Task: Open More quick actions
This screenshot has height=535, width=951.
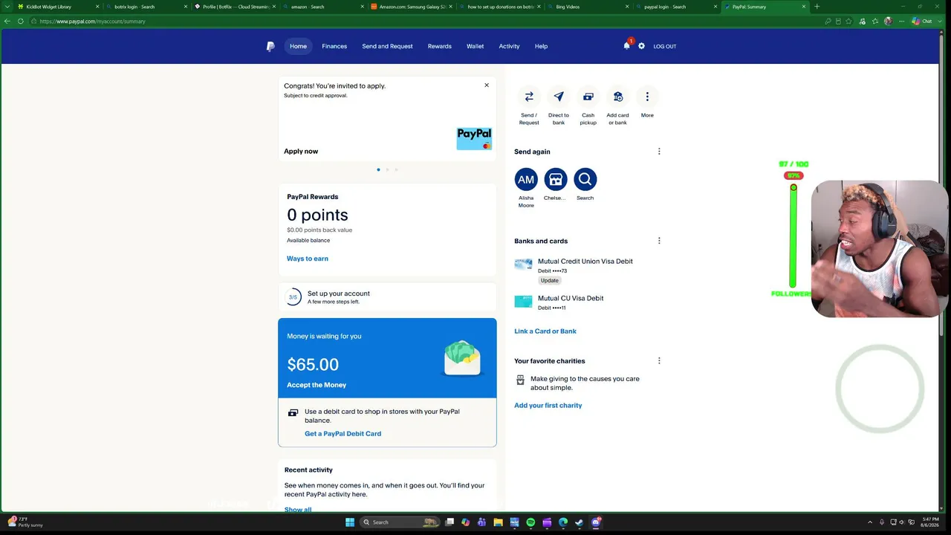Action: click(647, 97)
